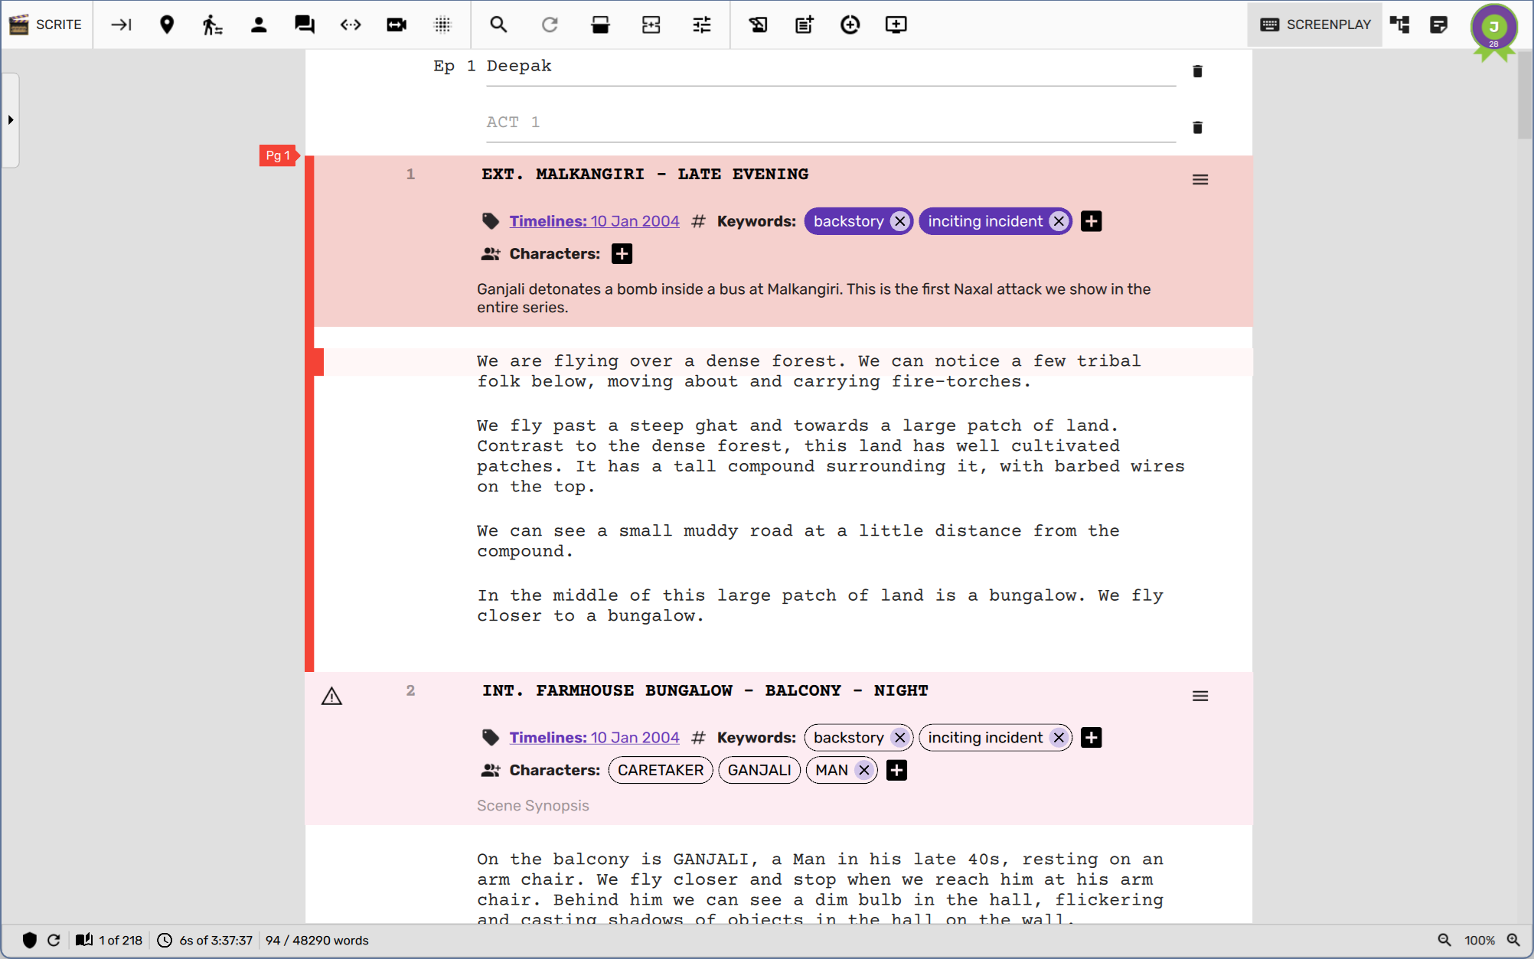Click the Scene Synopsis field of scene 2
The width and height of the screenshot is (1534, 959).
coord(533,805)
